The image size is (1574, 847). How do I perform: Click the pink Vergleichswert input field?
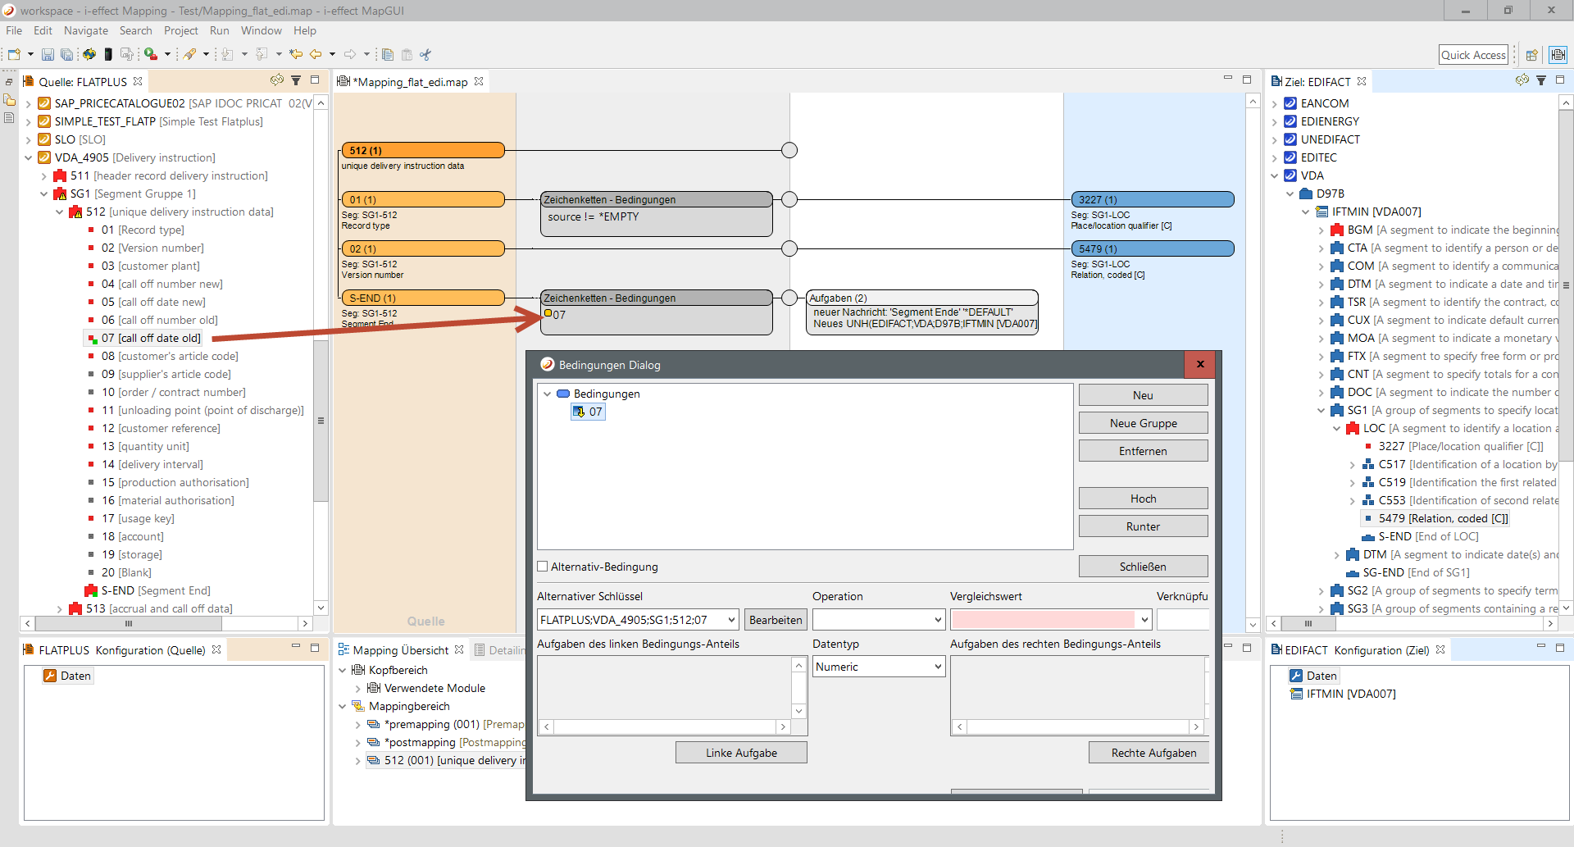tap(1043, 620)
